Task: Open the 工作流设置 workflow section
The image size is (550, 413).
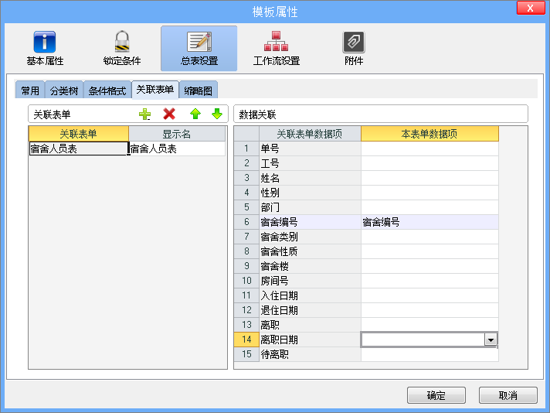Action: pyautogui.click(x=276, y=49)
